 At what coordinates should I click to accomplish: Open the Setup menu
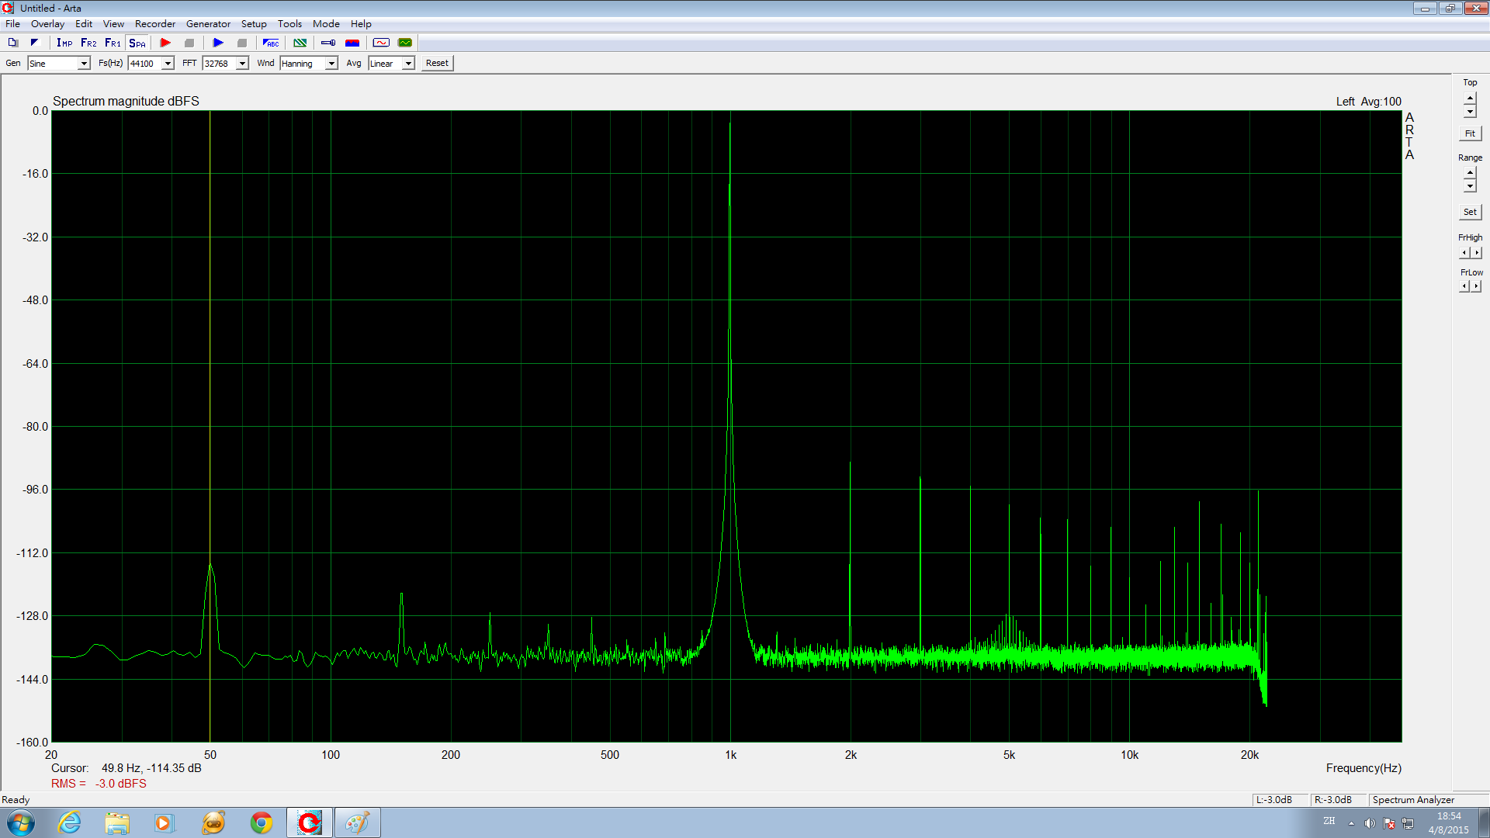tap(254, 24)
